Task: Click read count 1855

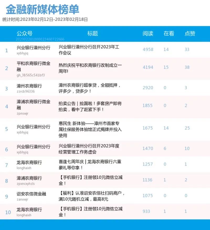Action: tap(148, 106)
